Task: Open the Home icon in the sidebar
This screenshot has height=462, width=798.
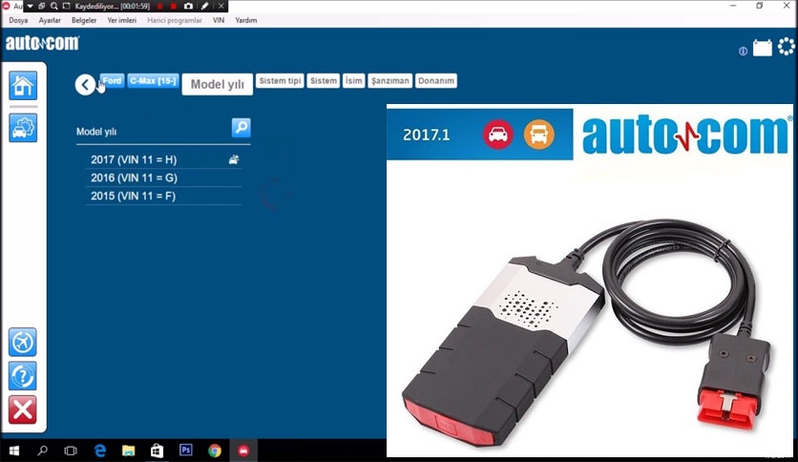Action: pyautogui.click(x=23, y=86)
